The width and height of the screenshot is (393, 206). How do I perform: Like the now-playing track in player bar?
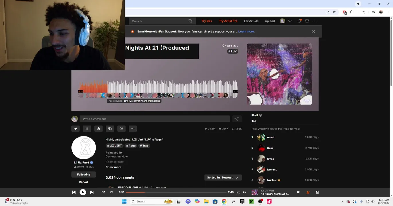pyautogui.click(x=298, y=192)
